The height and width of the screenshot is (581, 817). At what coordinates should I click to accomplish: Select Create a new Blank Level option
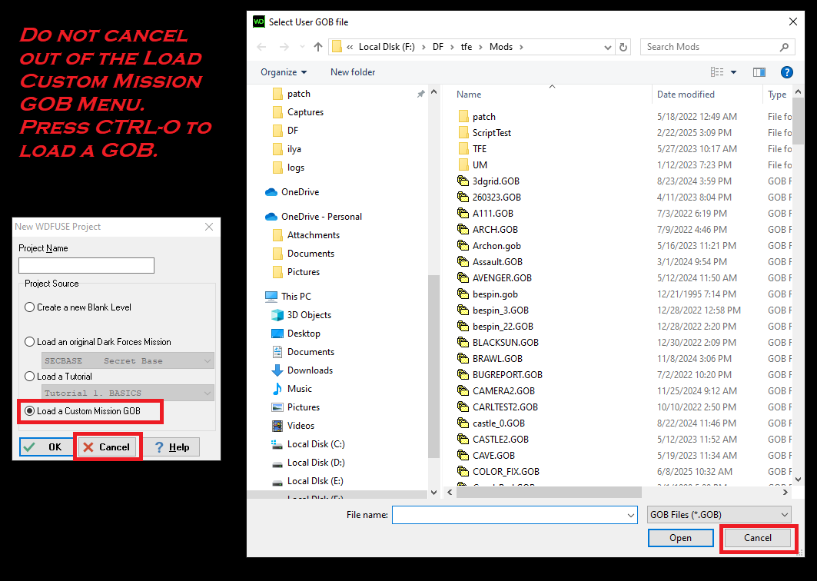point(30,307)
